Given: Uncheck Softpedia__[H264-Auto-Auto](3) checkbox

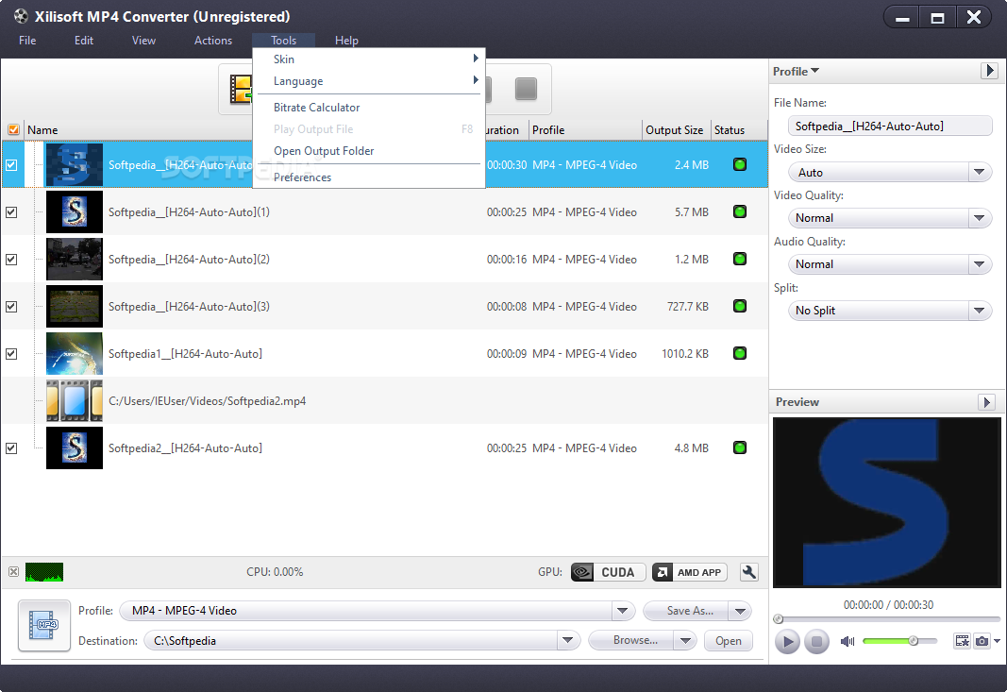Looking at the screenshot, I should point(11,307).
